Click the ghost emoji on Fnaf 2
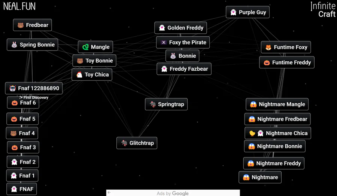The width and height of the screenshot is (337, 196). [x=14, y=162]
